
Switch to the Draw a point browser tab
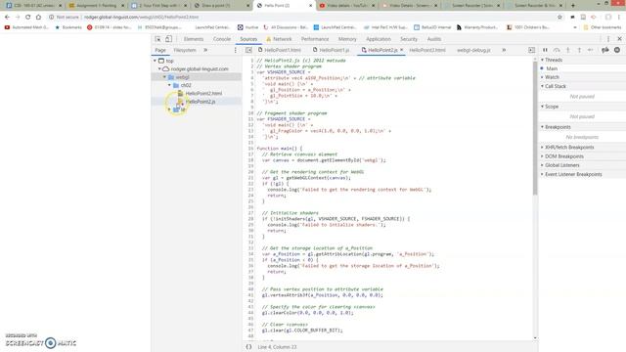221,6
